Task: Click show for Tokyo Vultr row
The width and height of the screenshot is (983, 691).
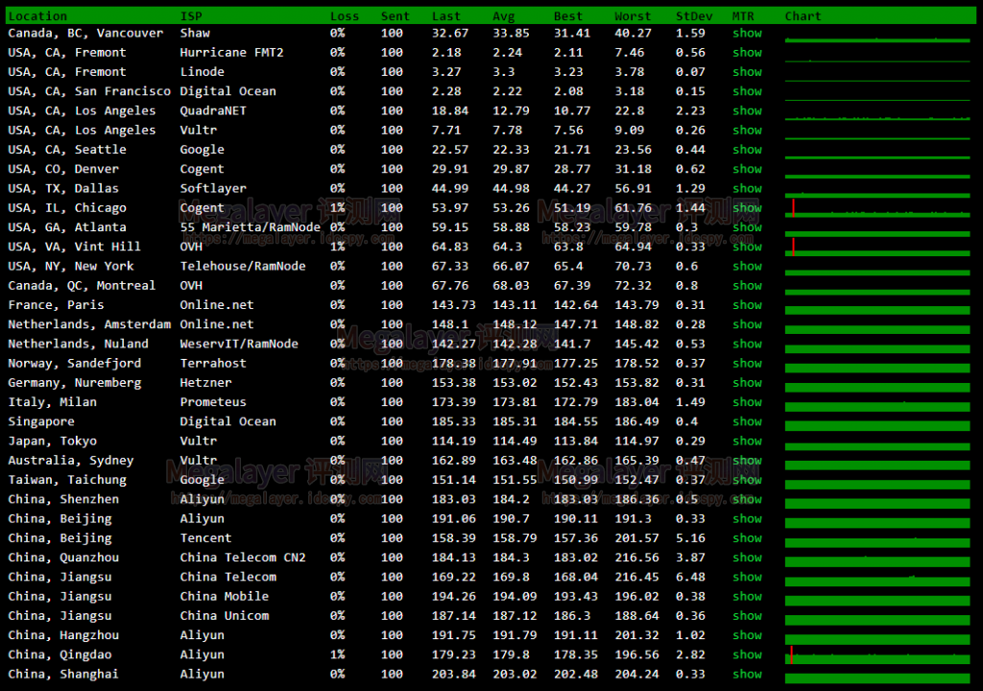Action: [747, 441]
